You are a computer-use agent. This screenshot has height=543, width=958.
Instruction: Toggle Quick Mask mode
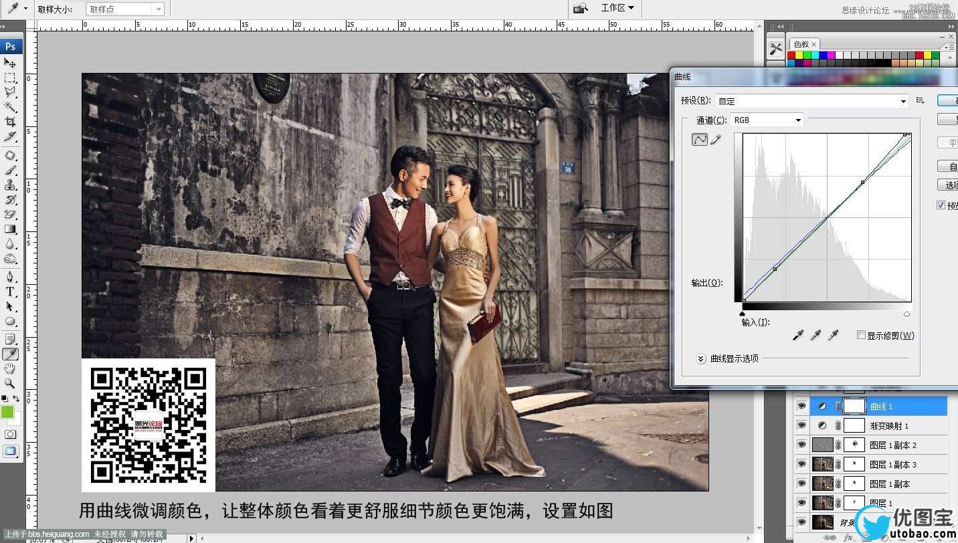tap(10, 434)
